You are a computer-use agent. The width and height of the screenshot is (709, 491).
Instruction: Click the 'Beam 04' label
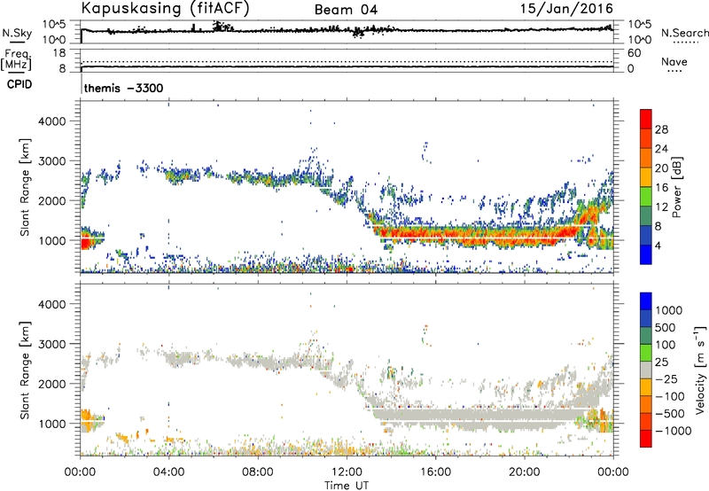(x=346, y=10)
